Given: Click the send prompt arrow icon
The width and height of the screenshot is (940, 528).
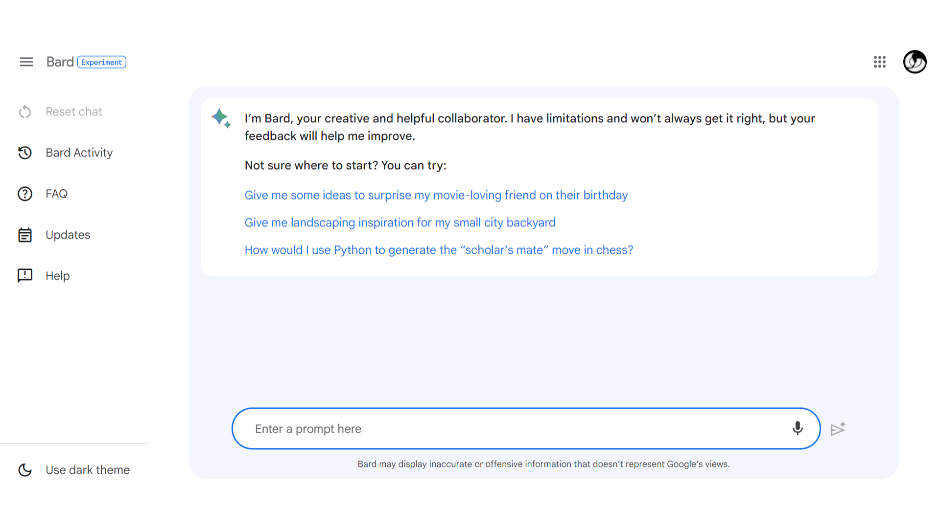Looking at the screenshot, I should pyautogui.click(x=838, y=429).
